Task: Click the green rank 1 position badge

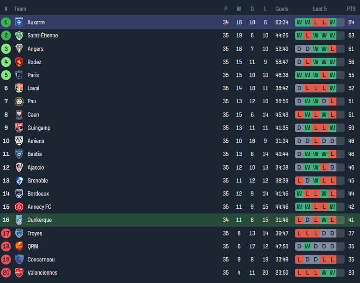Action: pos(6,22)
